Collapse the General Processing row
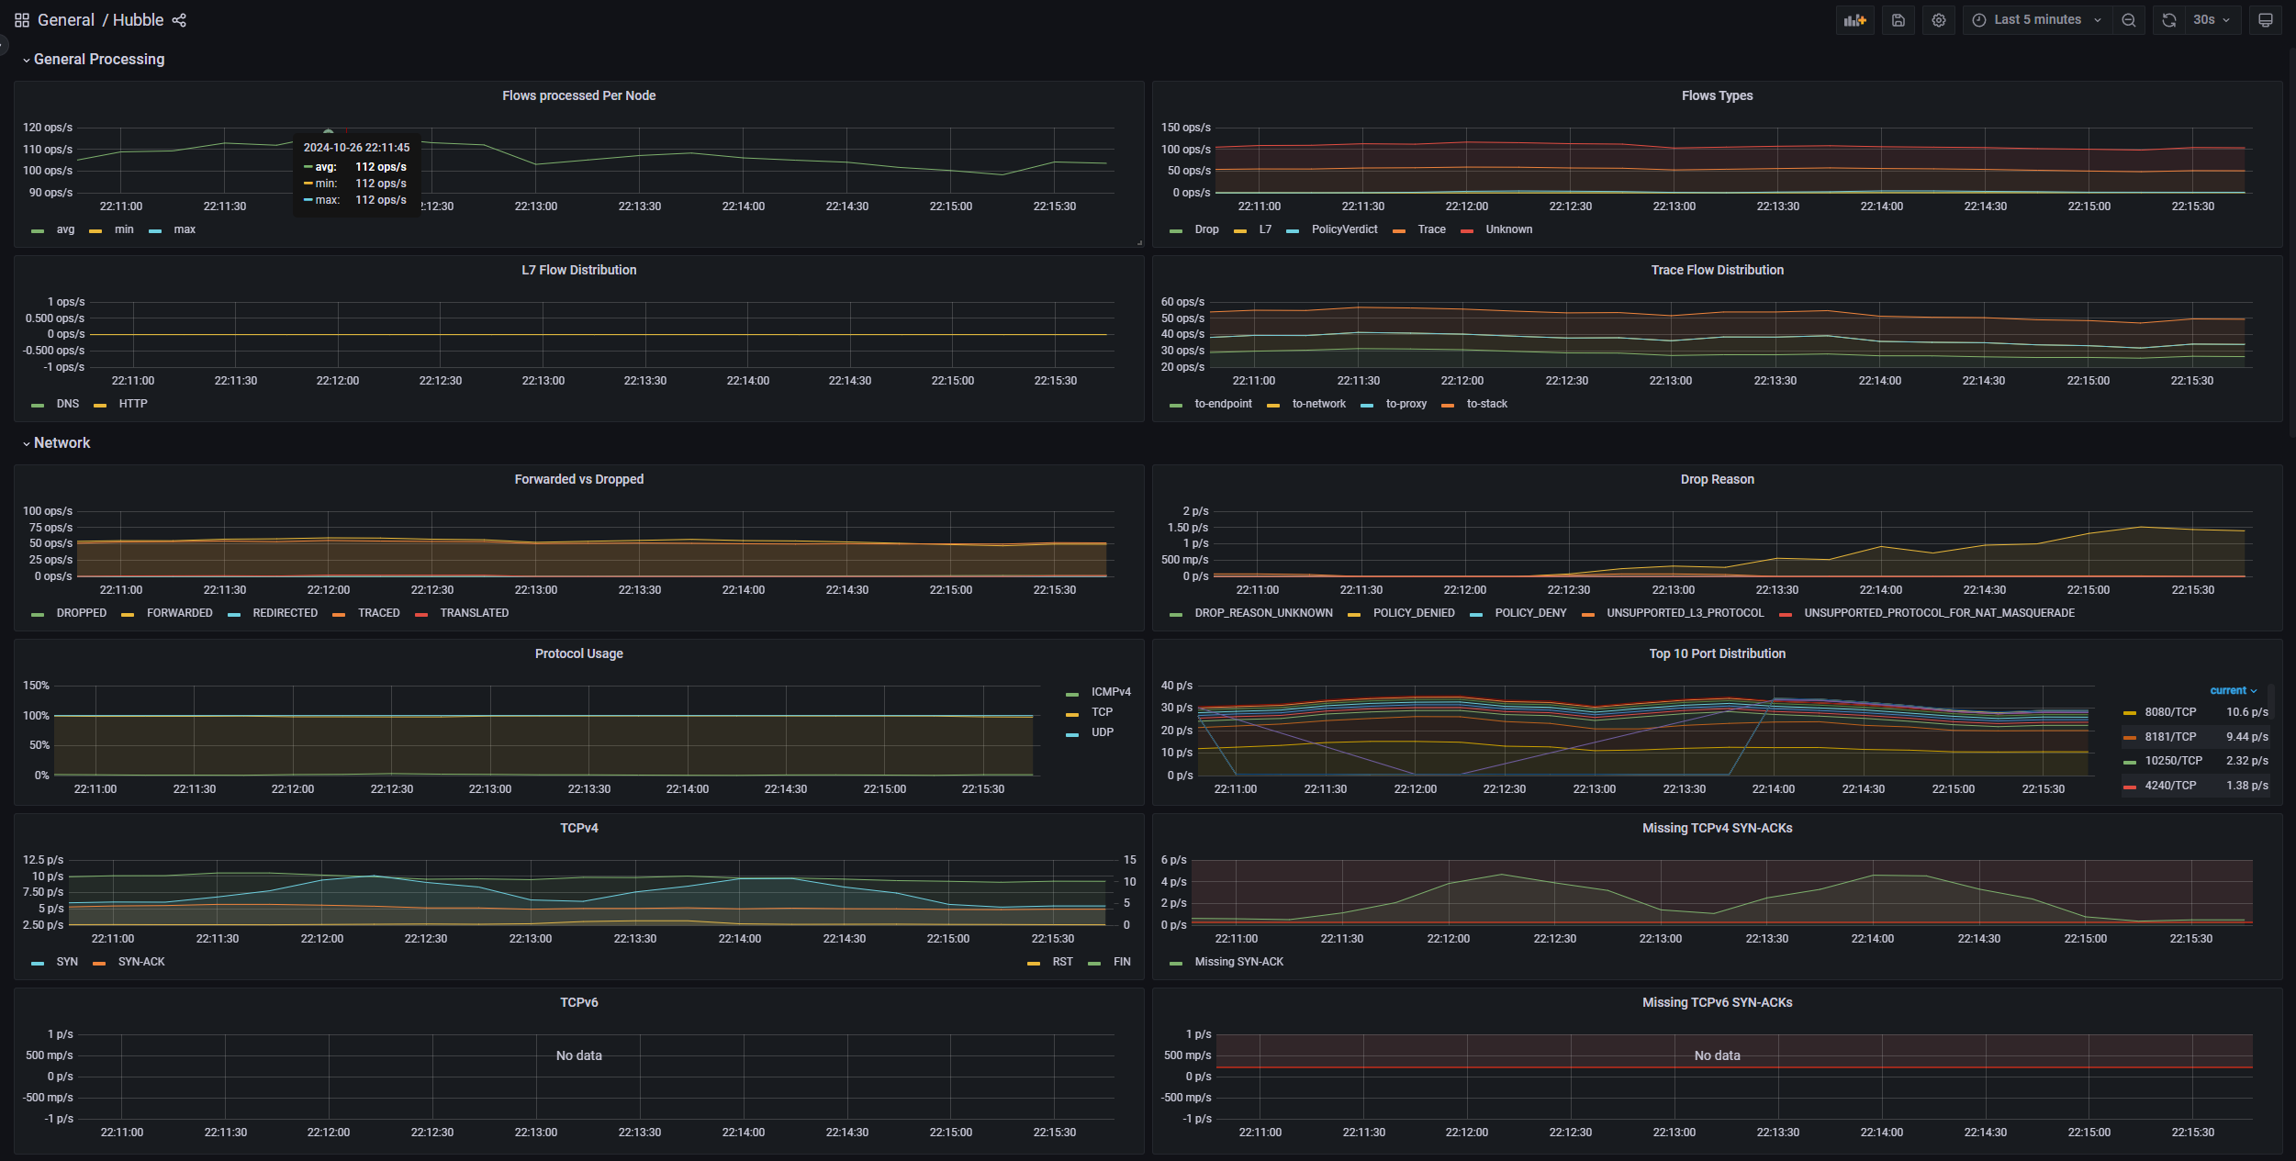This screenshot has height=1161, width=2296. (98, 60)
